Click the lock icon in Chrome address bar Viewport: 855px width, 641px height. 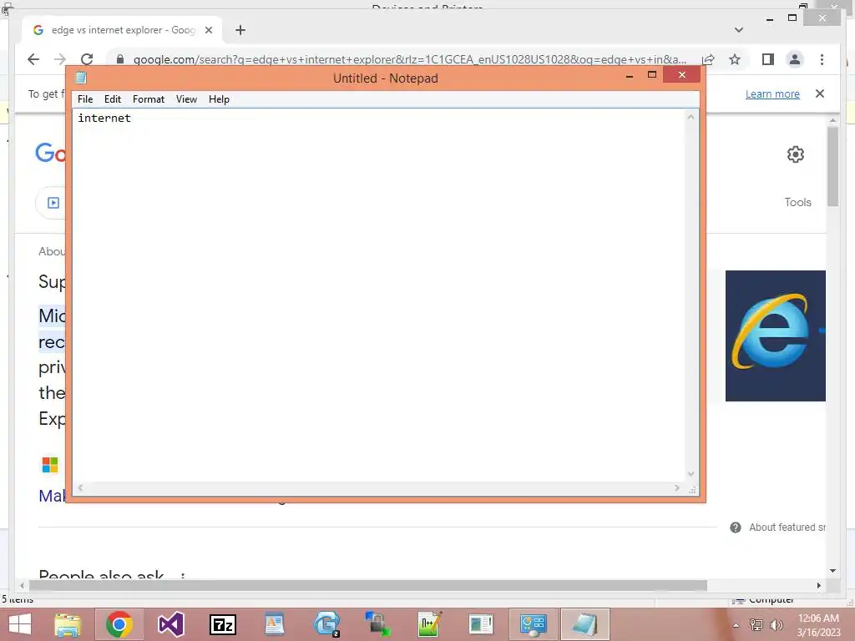point(120,59)
